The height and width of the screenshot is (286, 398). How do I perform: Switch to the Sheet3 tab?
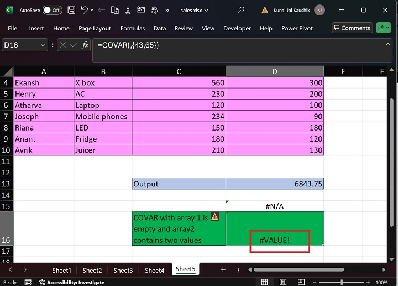point(123,271)
